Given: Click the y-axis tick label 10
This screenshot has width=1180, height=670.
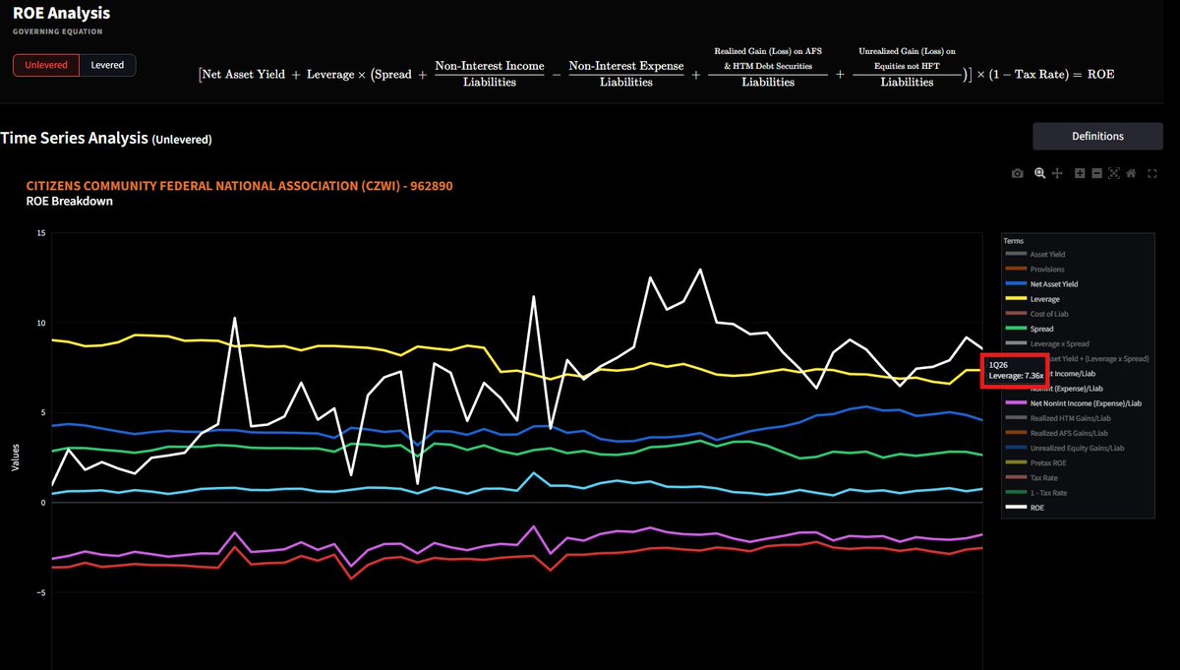Looking at the screenshot, I should [39, 323].
